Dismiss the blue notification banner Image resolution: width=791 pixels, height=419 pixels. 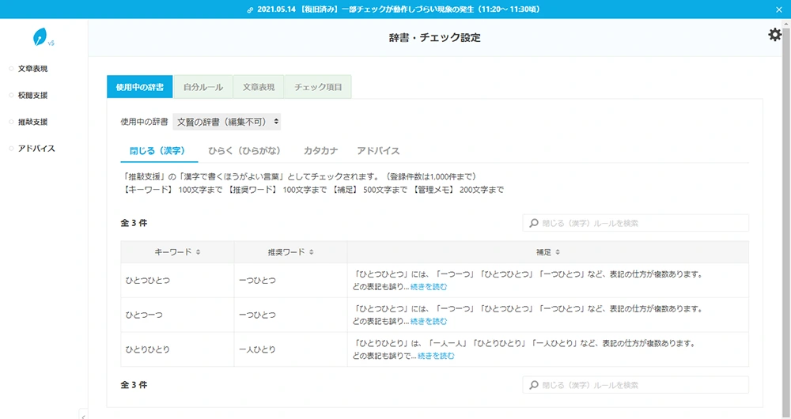[779, 9]
